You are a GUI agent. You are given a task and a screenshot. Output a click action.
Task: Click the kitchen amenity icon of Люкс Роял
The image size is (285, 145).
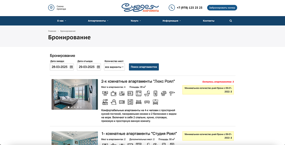pos(105,102)
